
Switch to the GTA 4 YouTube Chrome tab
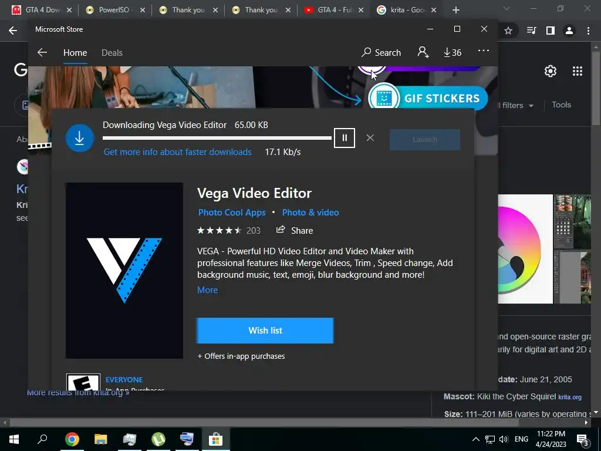click(x=334, y=10)
